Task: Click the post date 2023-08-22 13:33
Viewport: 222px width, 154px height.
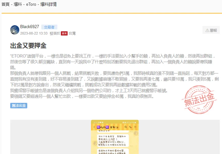Action: (x=34, y=33)
